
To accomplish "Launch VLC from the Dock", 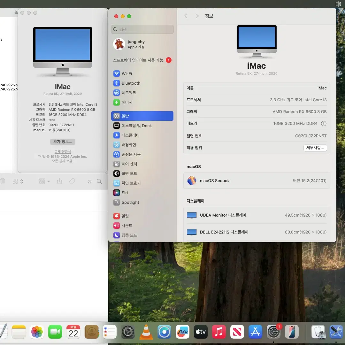I will tap(146, 332).
